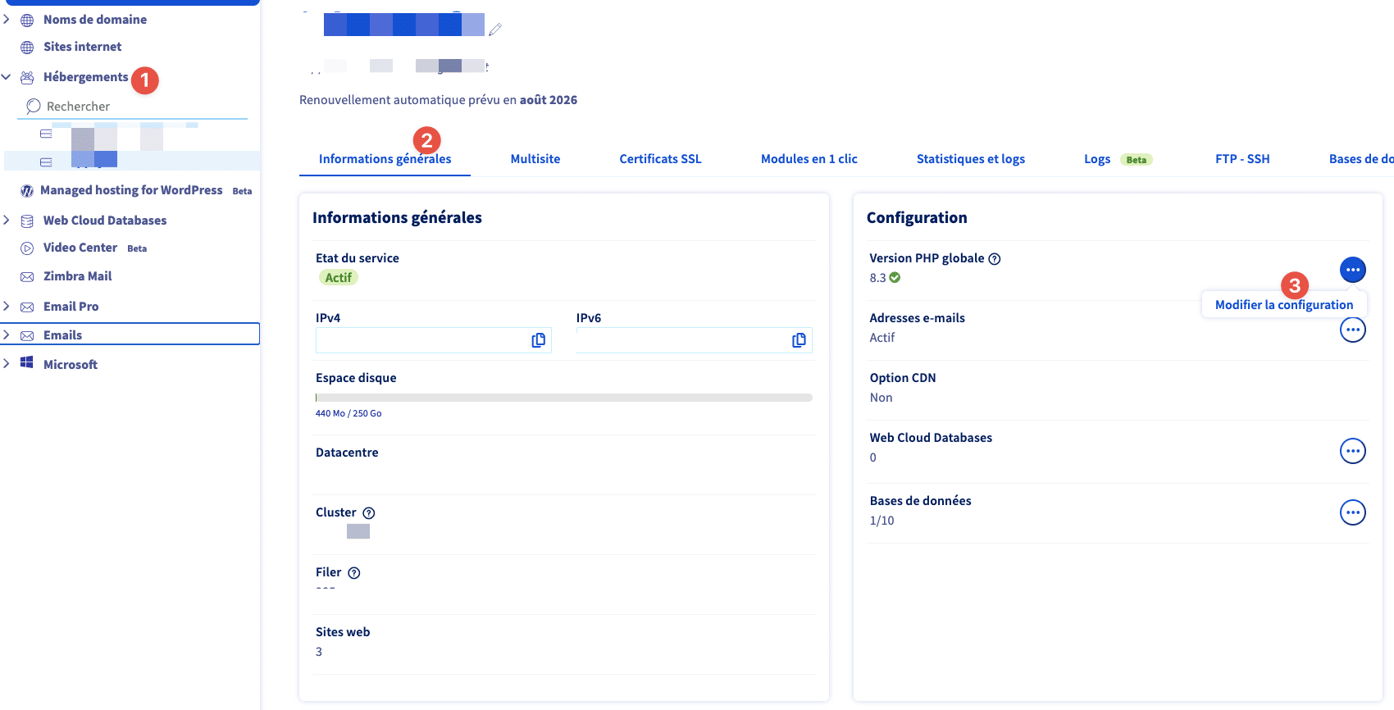Open the Informations générales tab

(x=385, y=159)
